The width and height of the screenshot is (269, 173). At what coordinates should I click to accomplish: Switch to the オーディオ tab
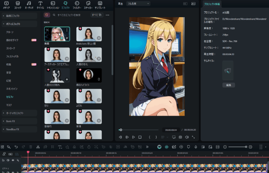(29, 5)
